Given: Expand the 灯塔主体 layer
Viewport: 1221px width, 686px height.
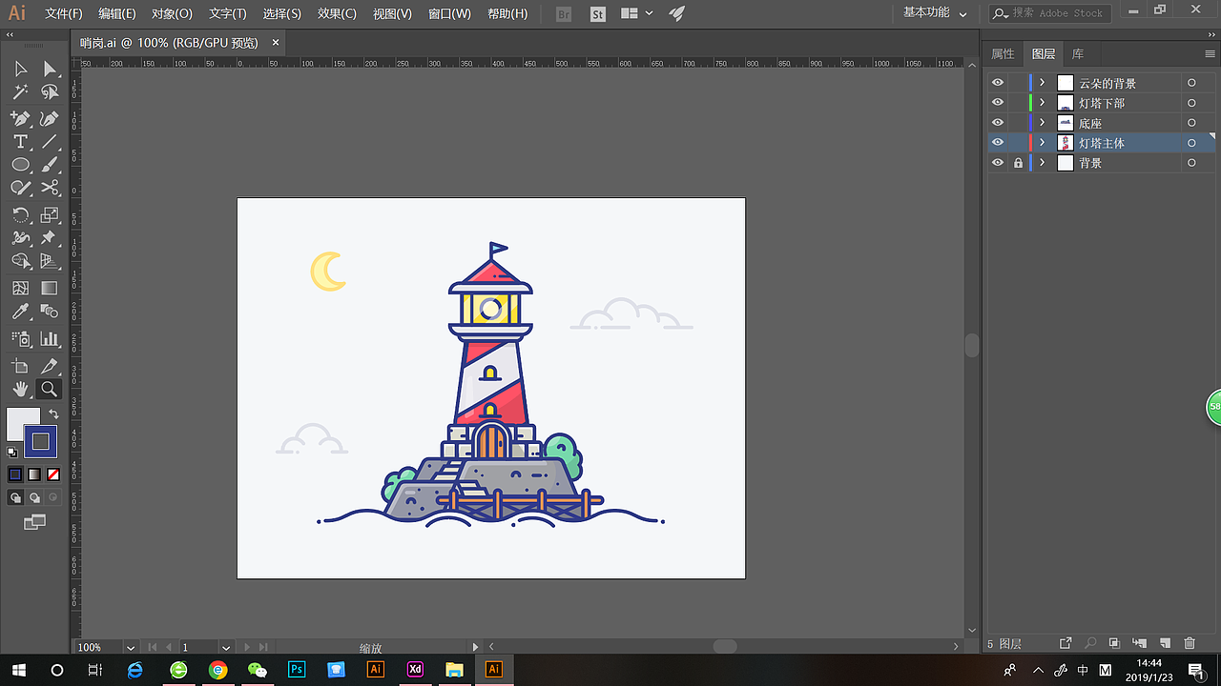Looking at the screenshot, I should pyautogui.click(x=1042, y=143).
